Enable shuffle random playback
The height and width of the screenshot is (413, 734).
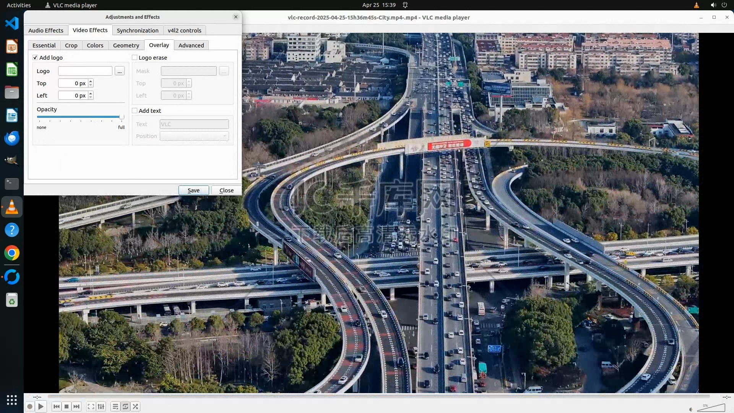click(x=135, y=406)
